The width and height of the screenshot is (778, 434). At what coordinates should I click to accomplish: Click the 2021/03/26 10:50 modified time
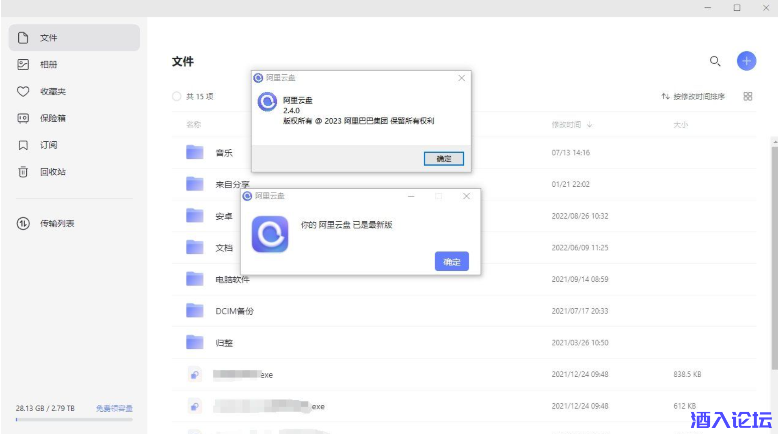pos(579,343)
